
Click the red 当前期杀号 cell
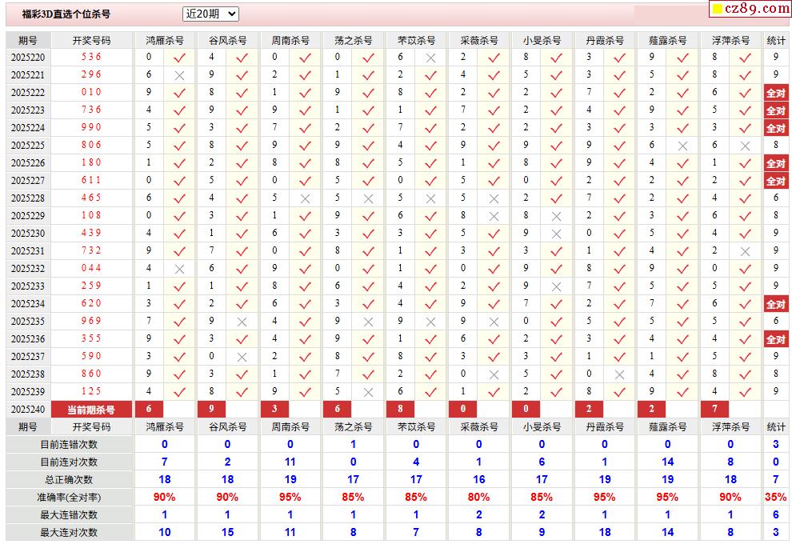click(91, 410)
